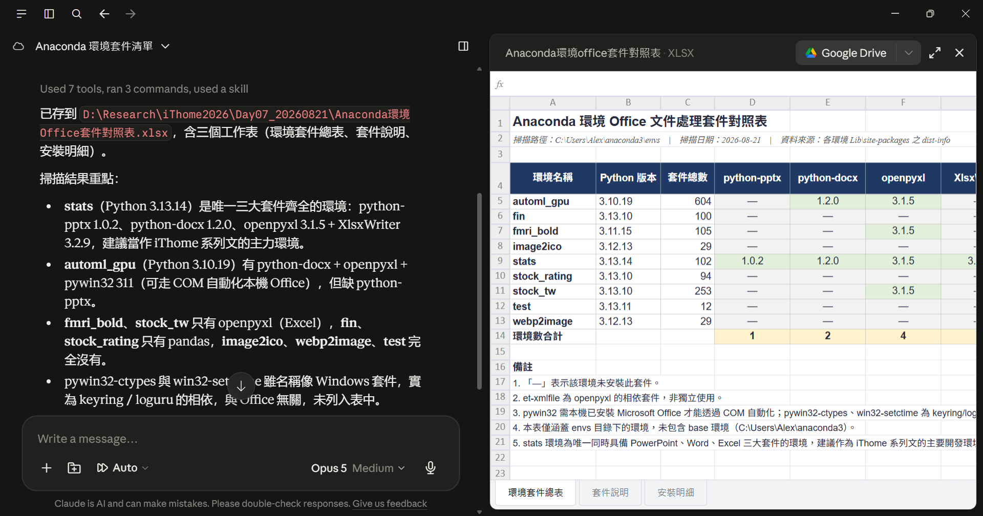This screenshot has width=983, height=516.
Task: Add attachment with the plus icon
Action: tap(47, 468)
